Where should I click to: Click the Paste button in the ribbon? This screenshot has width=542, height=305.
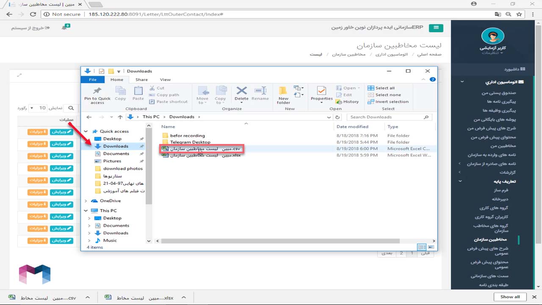[138, 94]
